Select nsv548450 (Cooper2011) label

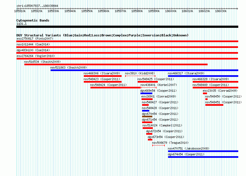click(223, 96)
